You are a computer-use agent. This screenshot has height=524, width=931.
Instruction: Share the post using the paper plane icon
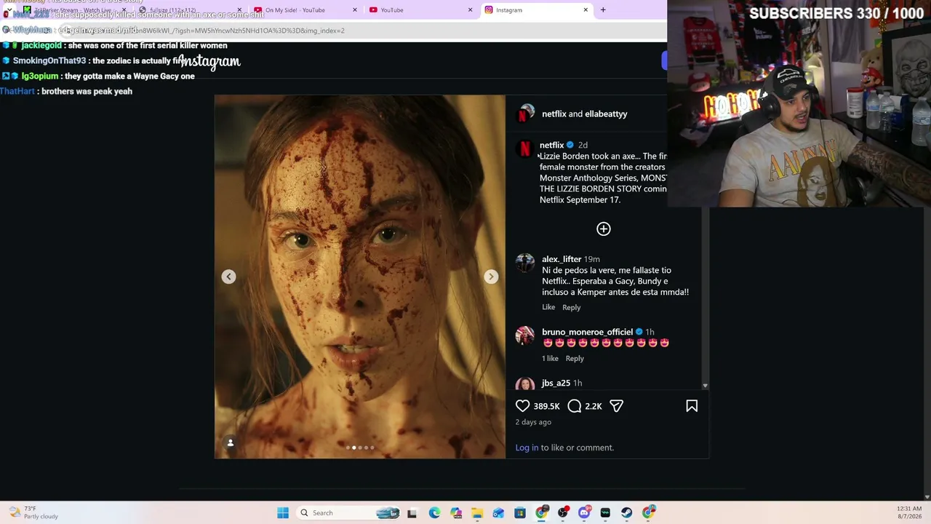tap(616, 406)
